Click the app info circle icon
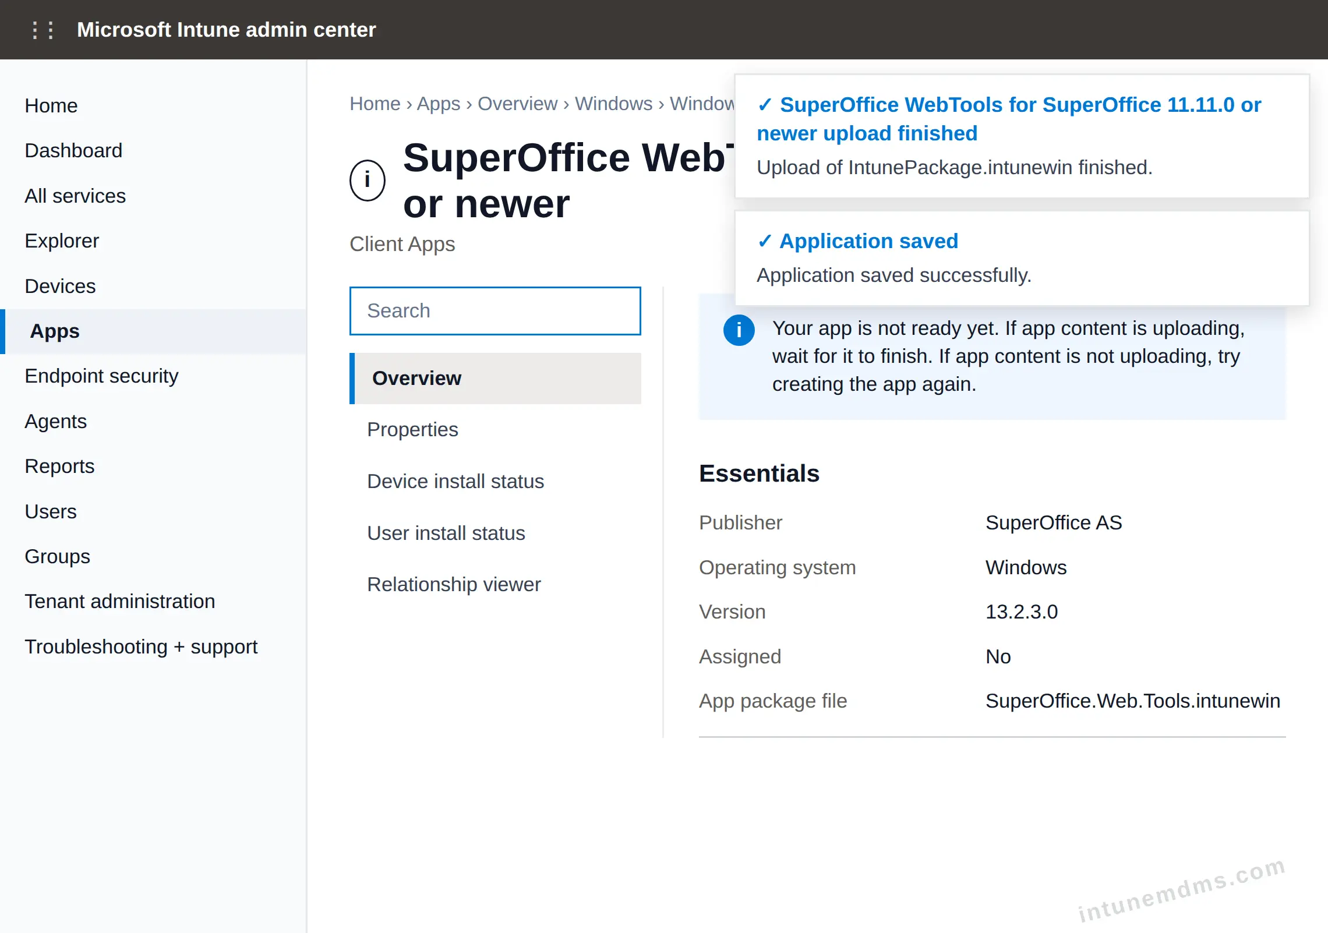 coord(368,181)
